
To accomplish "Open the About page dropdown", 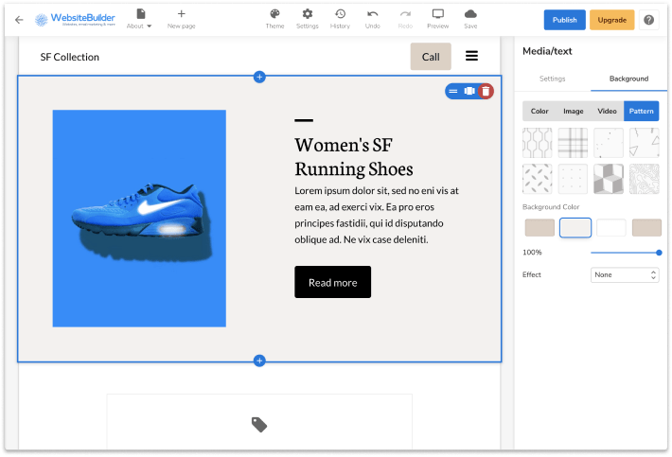I will pyautogui.click(x=139, y=19).
